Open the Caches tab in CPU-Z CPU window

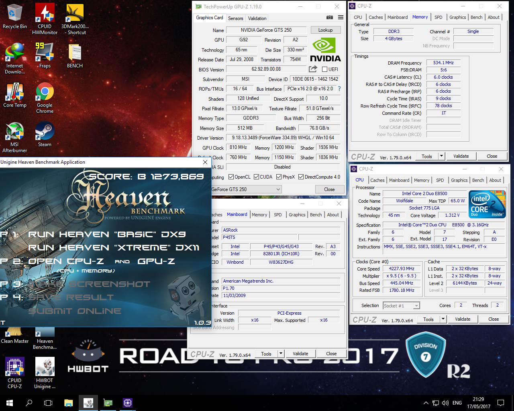click(x=377, y=180)
